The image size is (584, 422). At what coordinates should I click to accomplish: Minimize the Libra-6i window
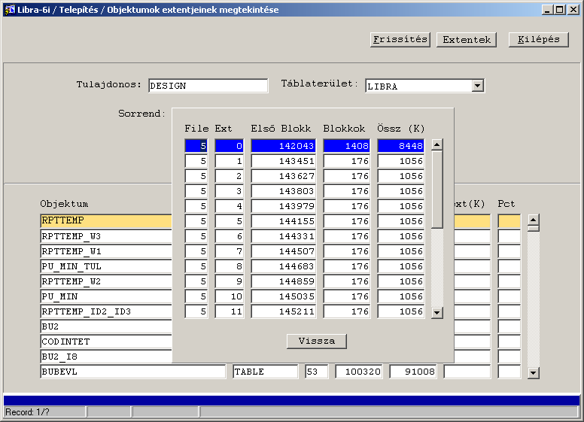547,10
